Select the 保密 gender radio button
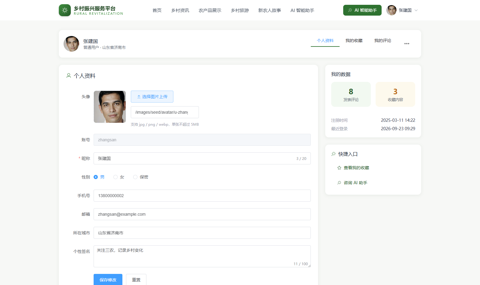The height and width of the screenshot is (285, 480). [x=135, y=177]
